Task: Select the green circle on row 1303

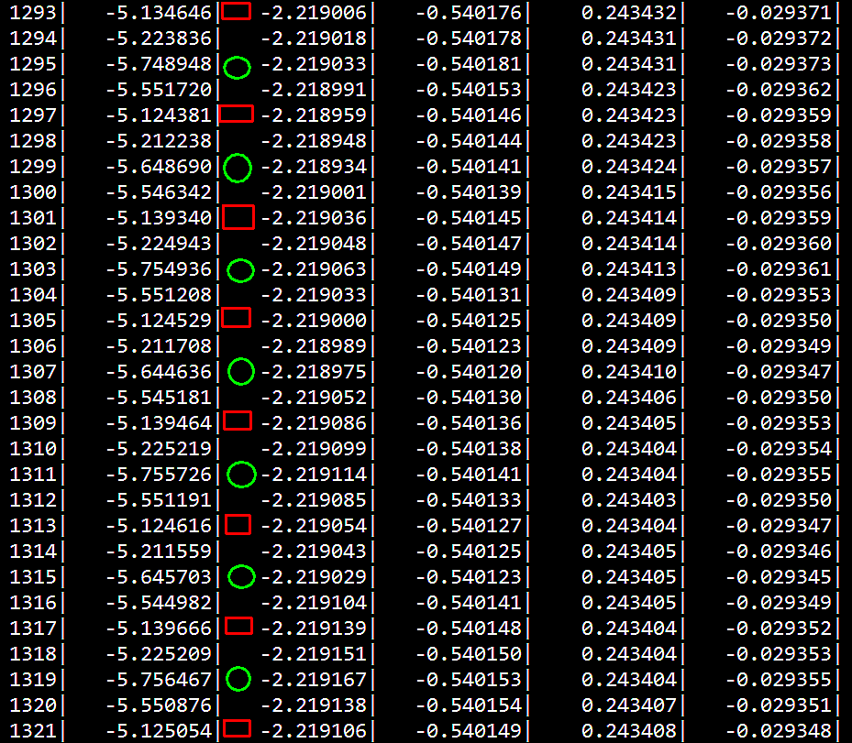Action: coord(240,269)
